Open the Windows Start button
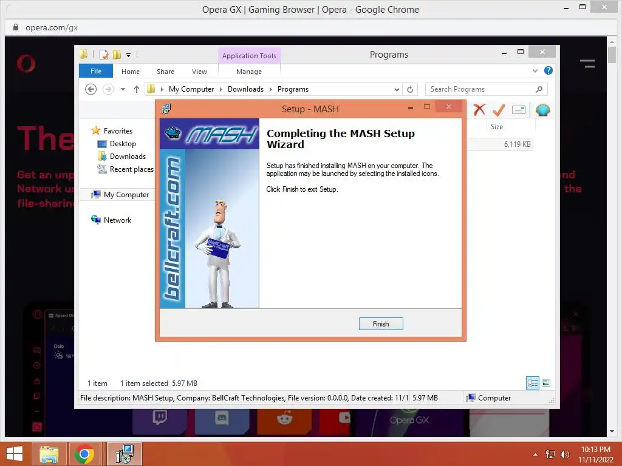 pyautogui.click(x=15, y=454)
